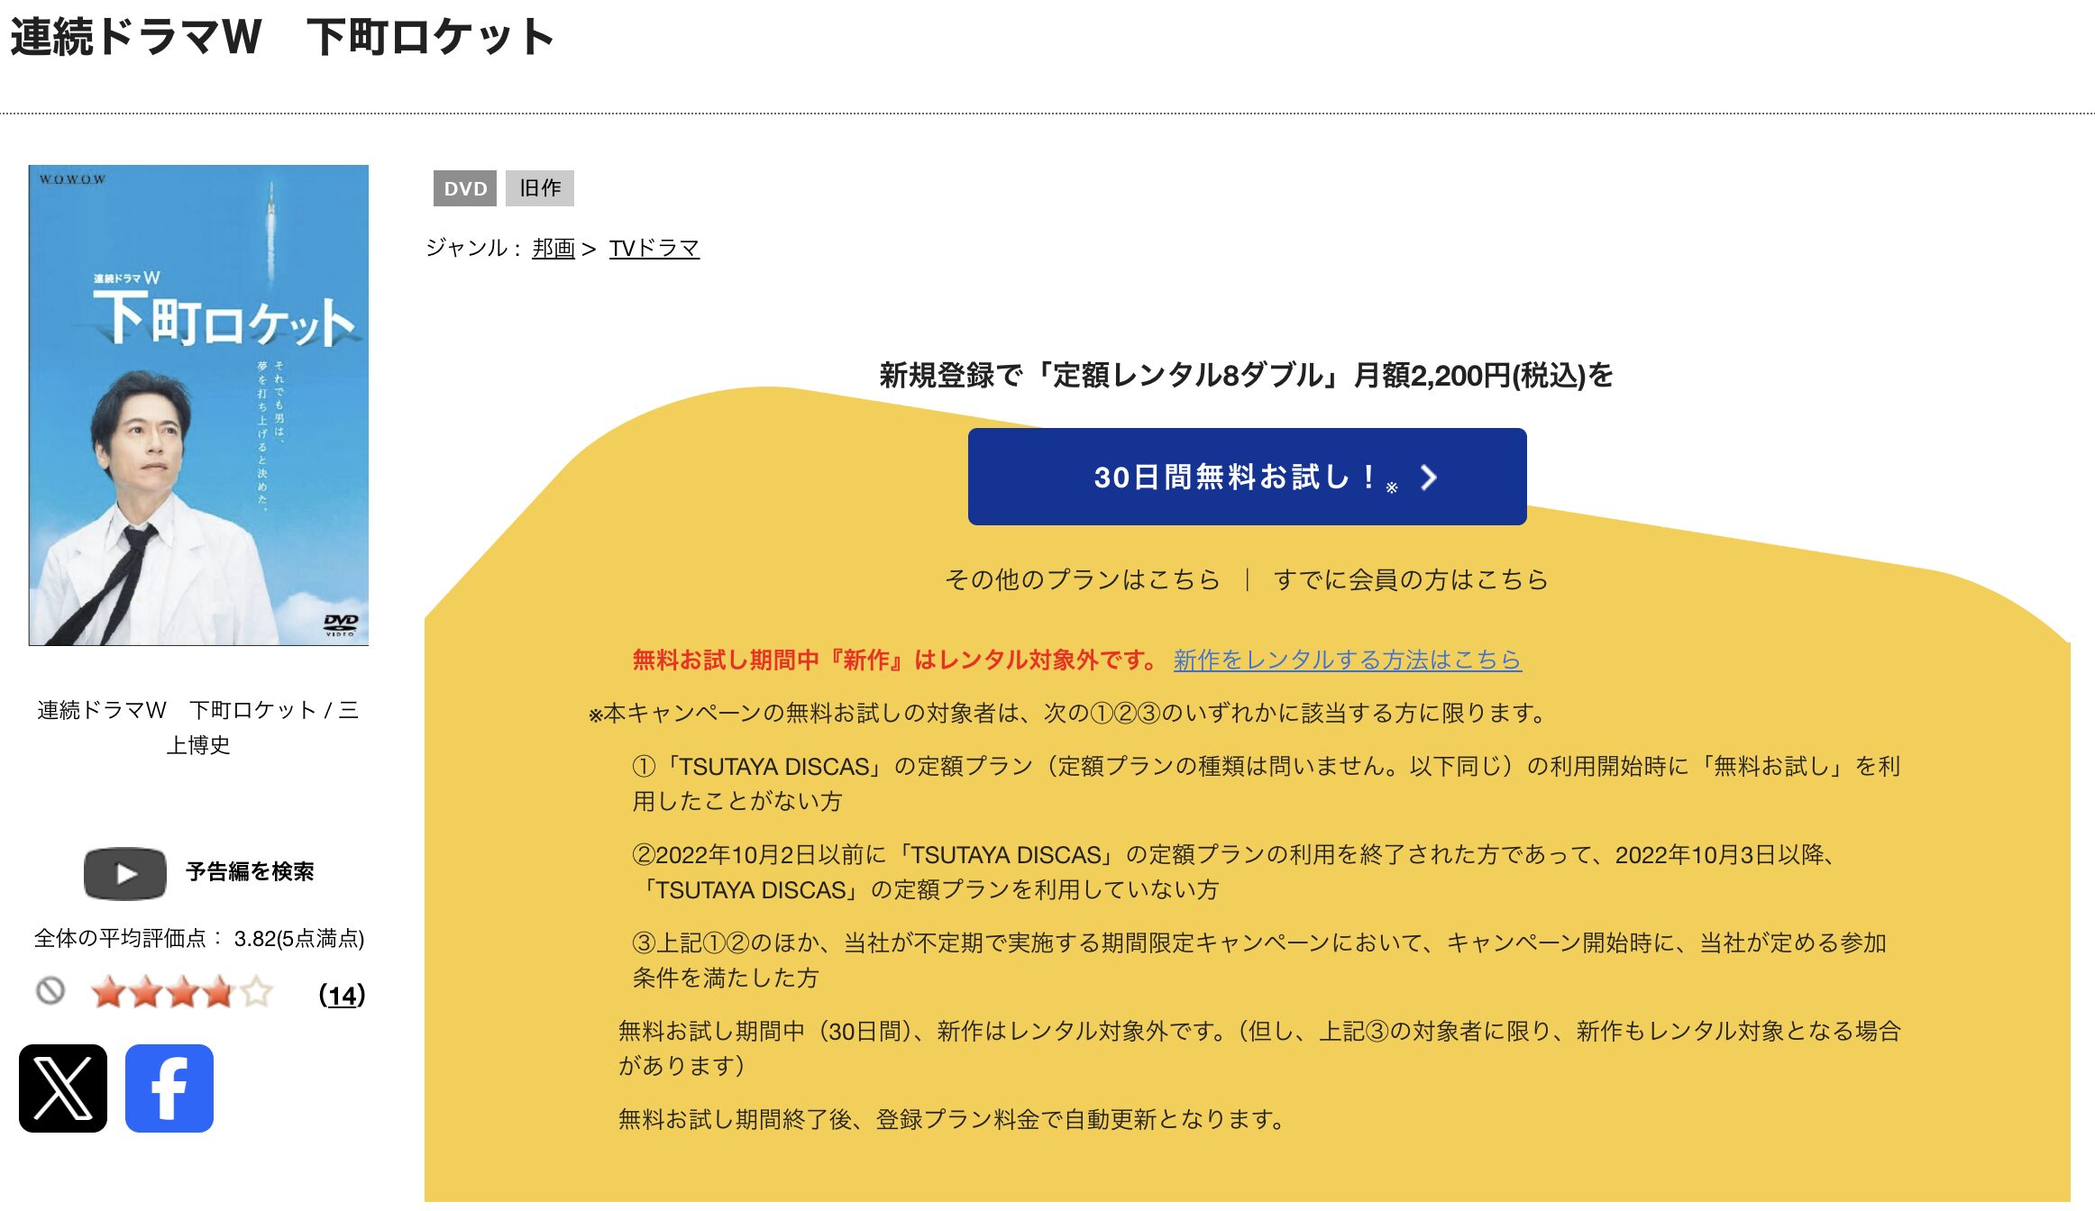Start the 30日間無料お試し trial
This screenshot has height=1211, width=2095.
(1247, 477)
